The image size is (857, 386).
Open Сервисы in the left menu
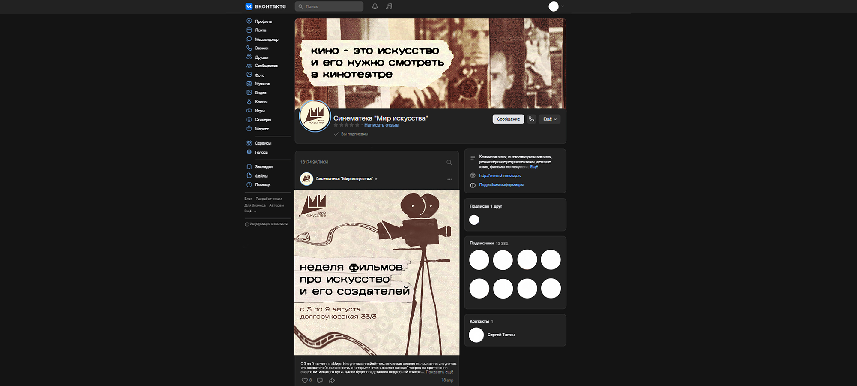click(x=259, y=143)
